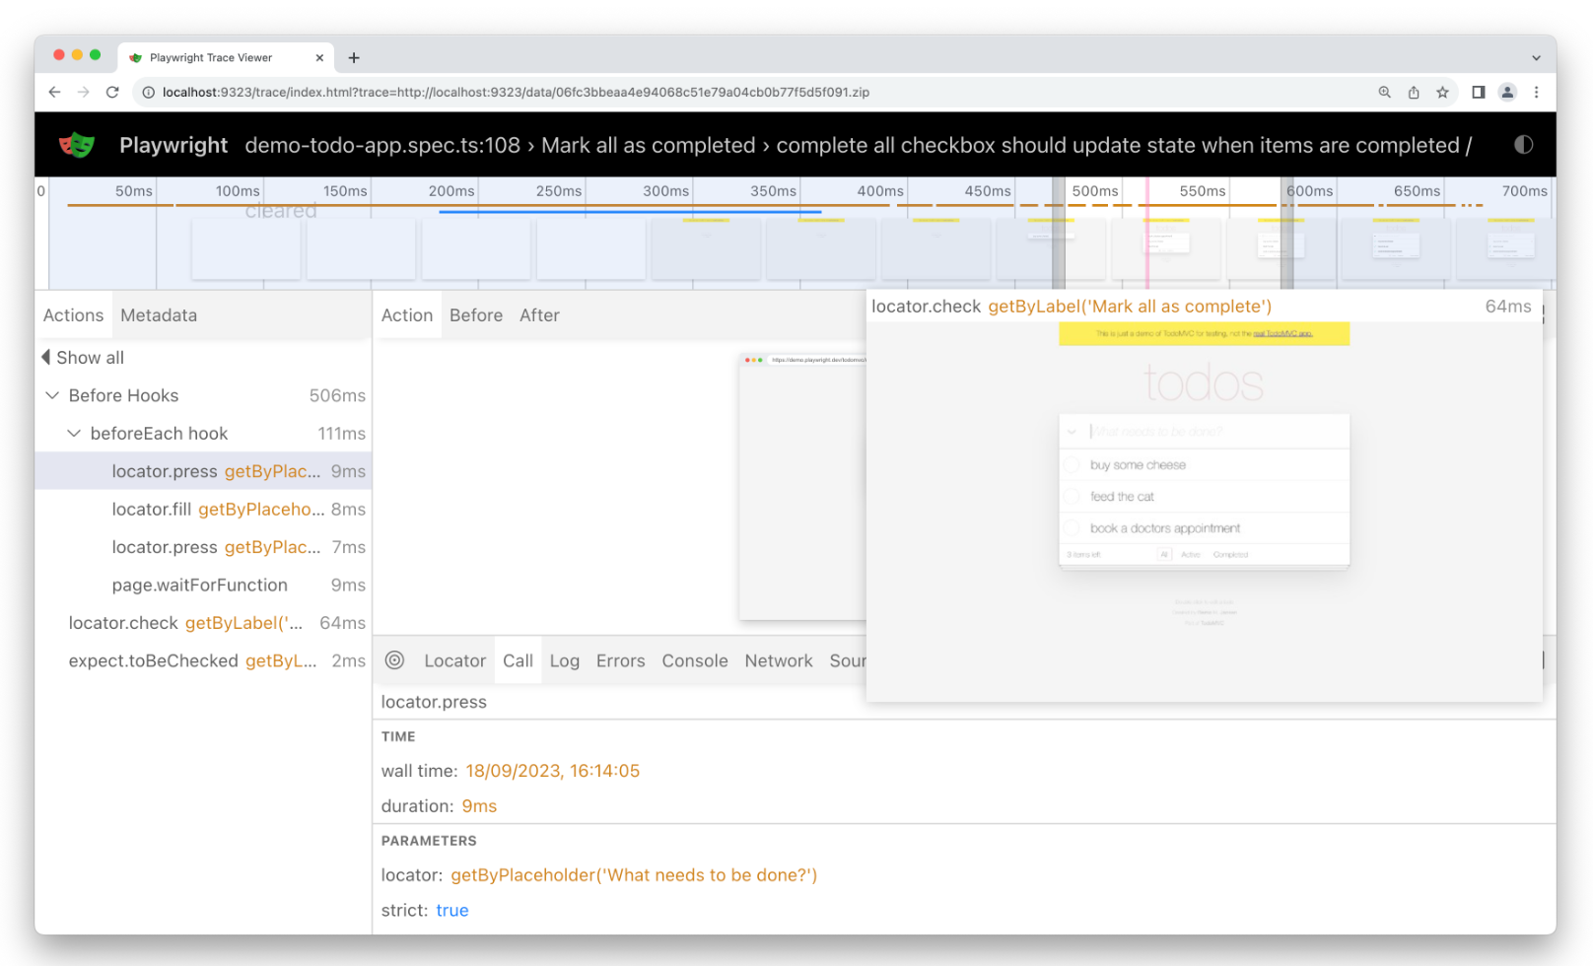Open the zoom magnifier icon in address bar

tap(1385, 92)
